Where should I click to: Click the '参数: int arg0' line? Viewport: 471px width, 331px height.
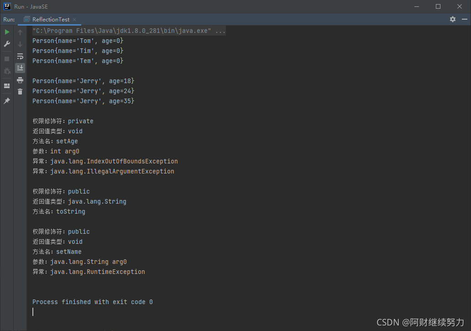click(56, 151)
